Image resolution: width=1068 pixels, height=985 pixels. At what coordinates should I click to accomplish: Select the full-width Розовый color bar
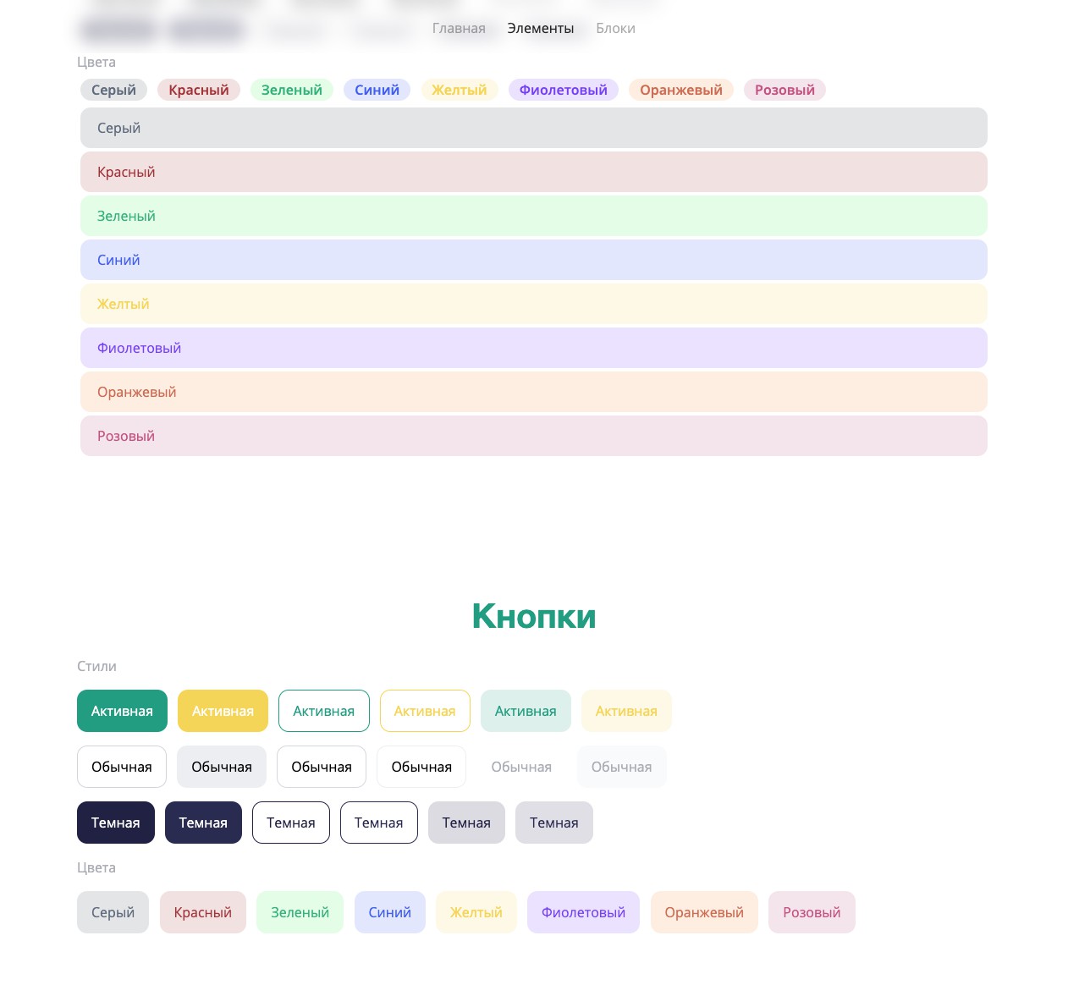click(x=534, y=436)
